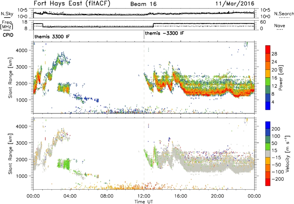Click the 'CPID' row label
The image size is (294, 204).
pos(8,35)
